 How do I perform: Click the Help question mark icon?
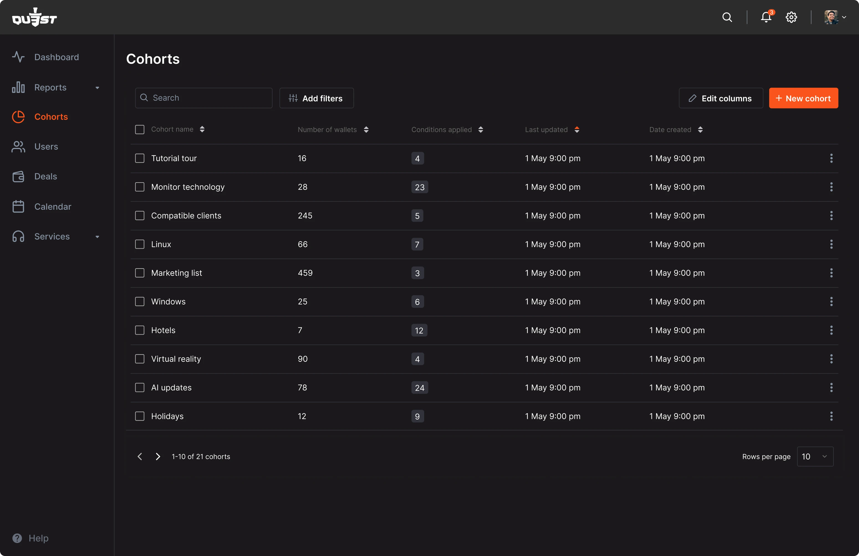point(17,538)
